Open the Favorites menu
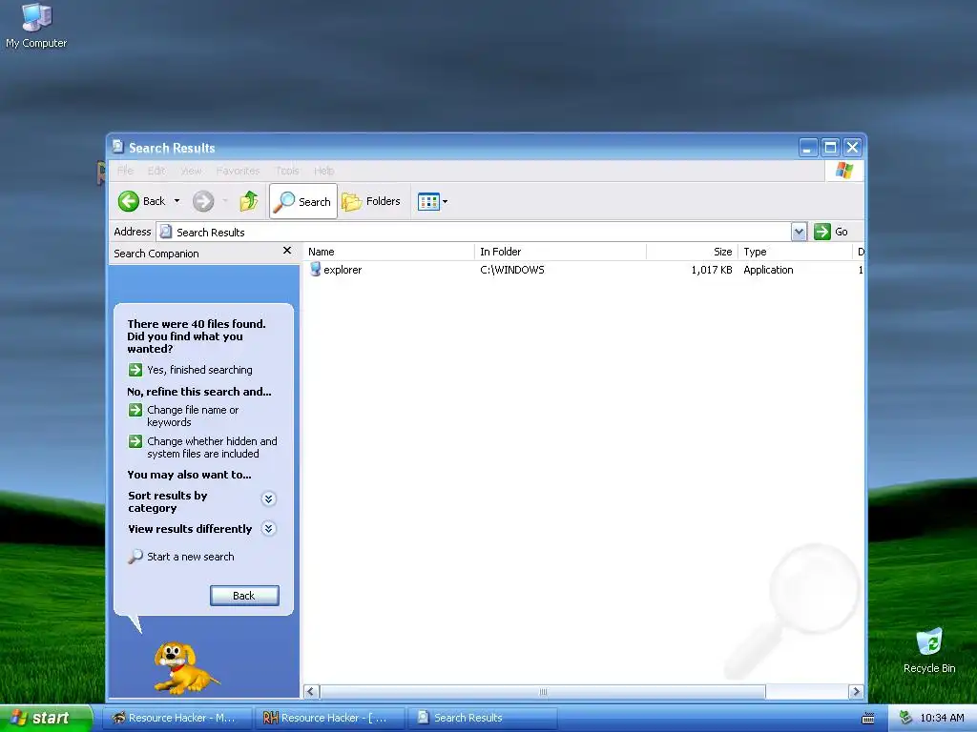The width and height of the screenshot is (977, 732). [238, 171]
